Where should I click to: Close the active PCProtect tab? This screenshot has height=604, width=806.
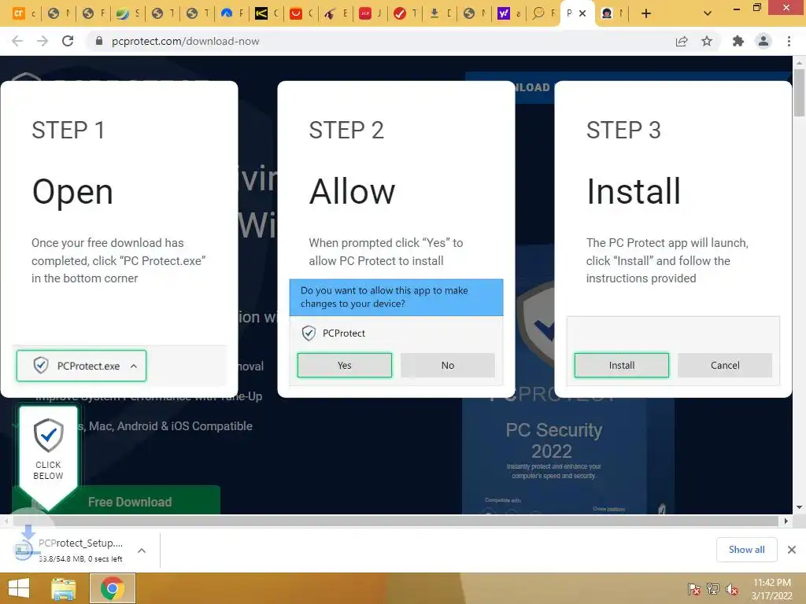[582, 13]
